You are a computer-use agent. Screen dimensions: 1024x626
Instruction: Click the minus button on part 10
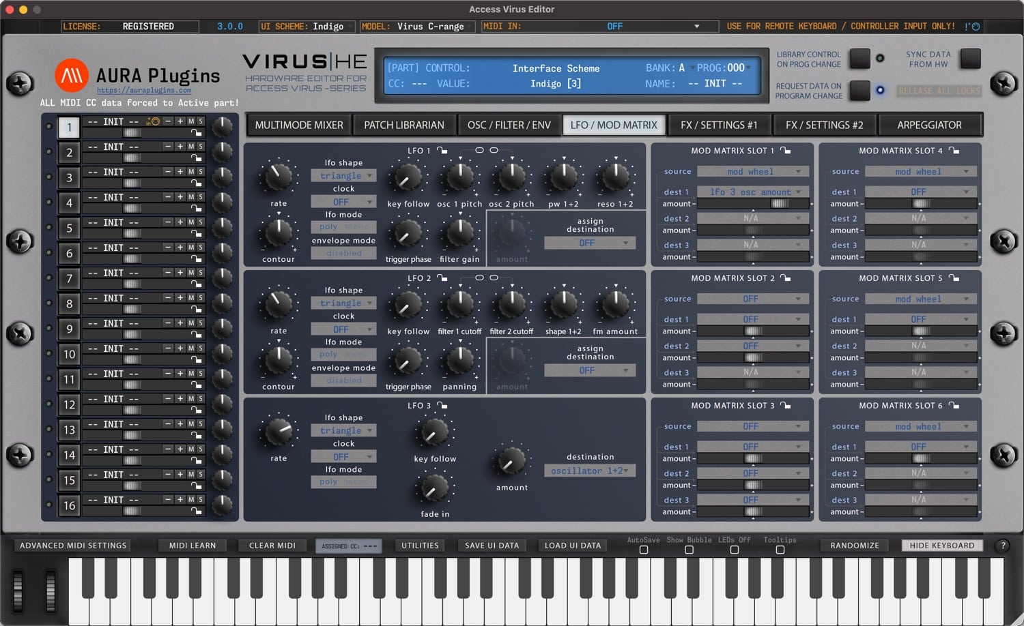point(168,348)
